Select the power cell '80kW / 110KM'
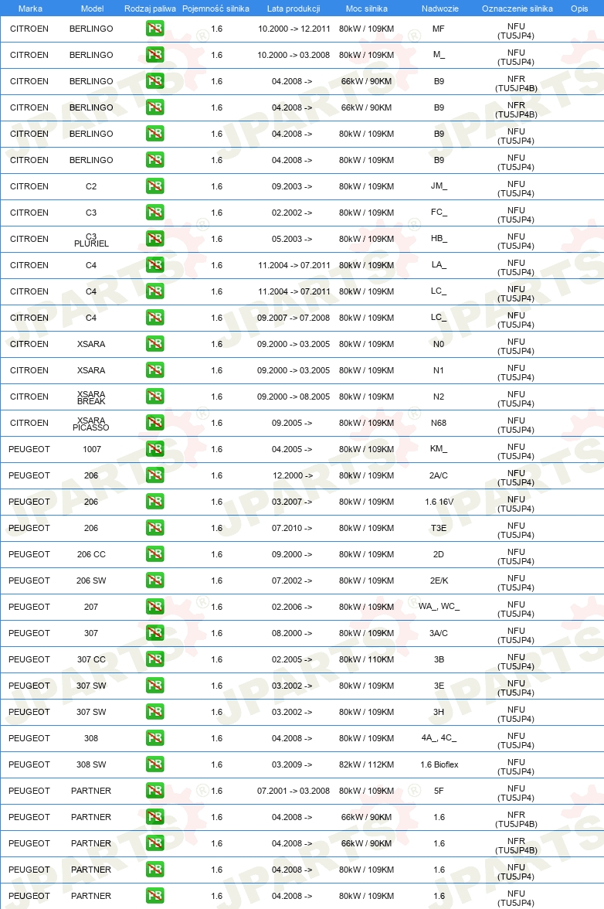This screenshot has height=909, width=604. (367, 659)
